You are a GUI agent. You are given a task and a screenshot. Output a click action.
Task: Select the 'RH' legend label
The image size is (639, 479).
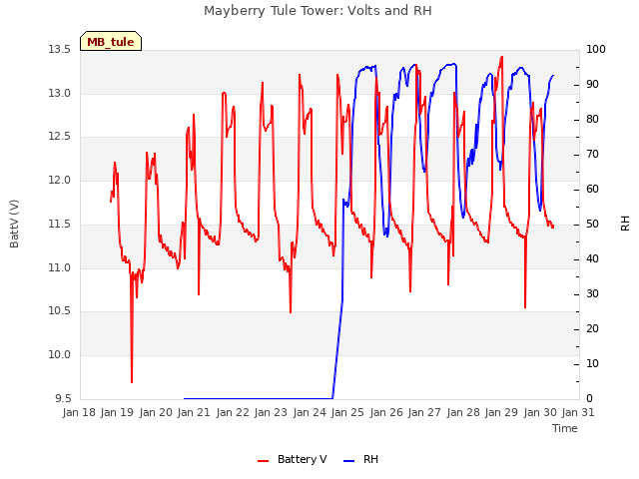click(370, 459)
